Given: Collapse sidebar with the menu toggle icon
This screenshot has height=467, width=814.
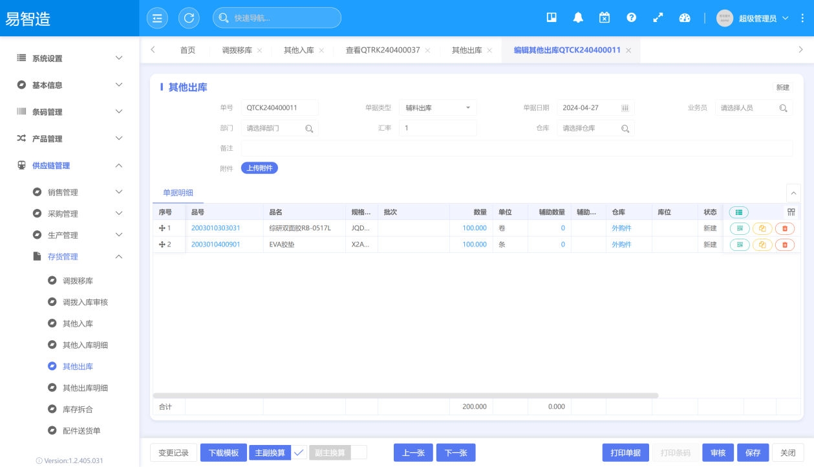Looking at the screenshot, I should (157, 18).
